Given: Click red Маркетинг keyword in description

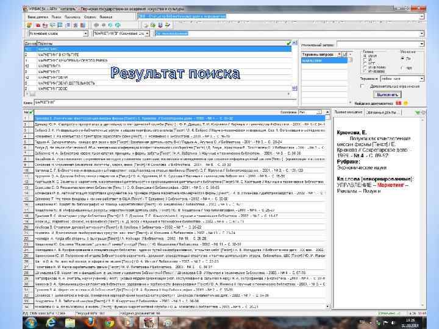Looking at the screenshot, I should tap(391, 185).
